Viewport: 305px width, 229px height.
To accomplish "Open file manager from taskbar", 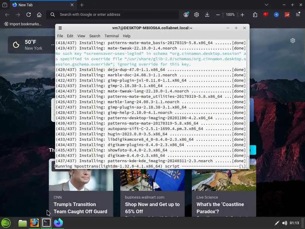I will (23, 223).
